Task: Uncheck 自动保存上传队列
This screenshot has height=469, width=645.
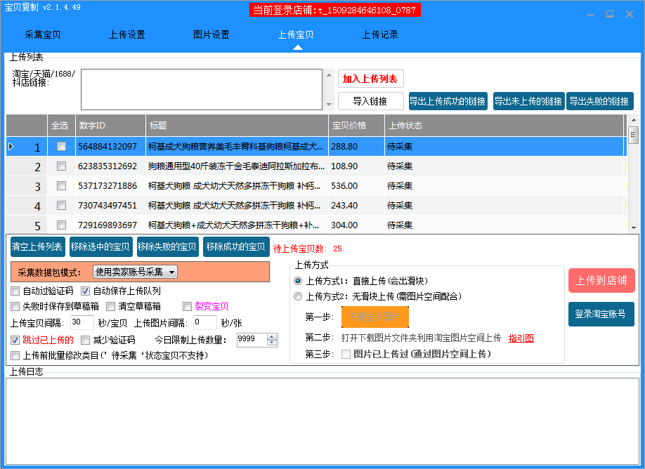Action: click(x=85, y=291)
